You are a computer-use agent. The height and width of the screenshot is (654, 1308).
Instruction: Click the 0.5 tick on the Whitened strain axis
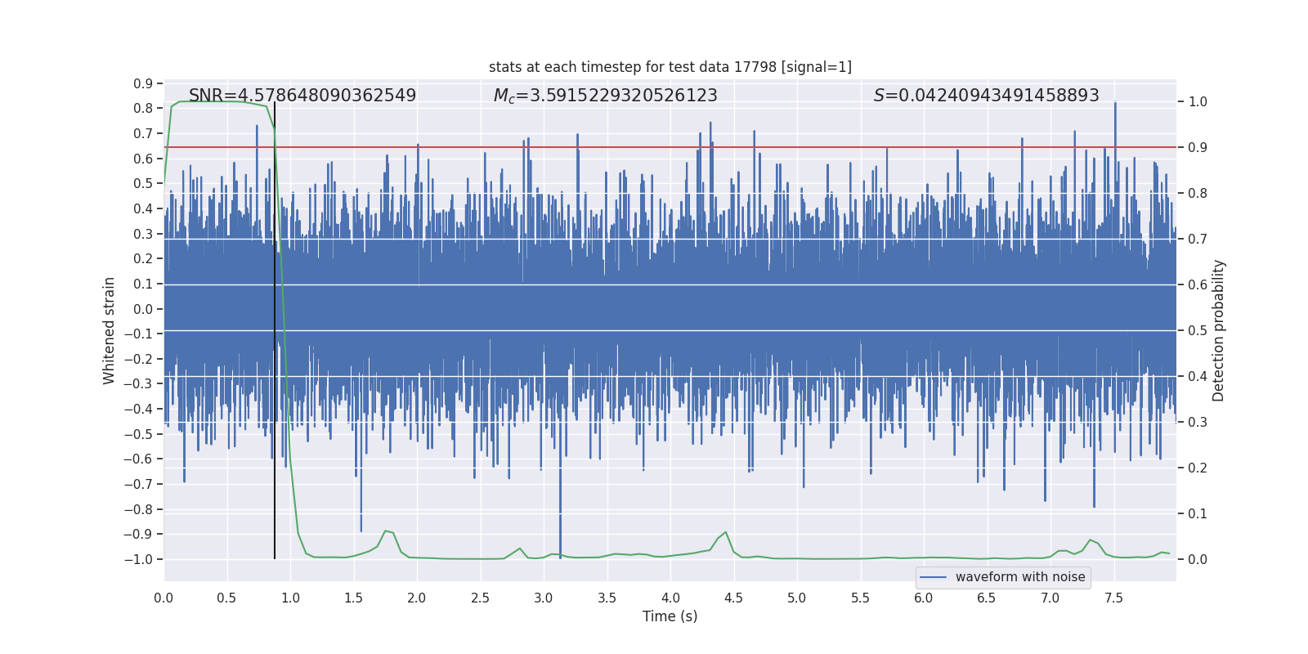tap(143, 184)
